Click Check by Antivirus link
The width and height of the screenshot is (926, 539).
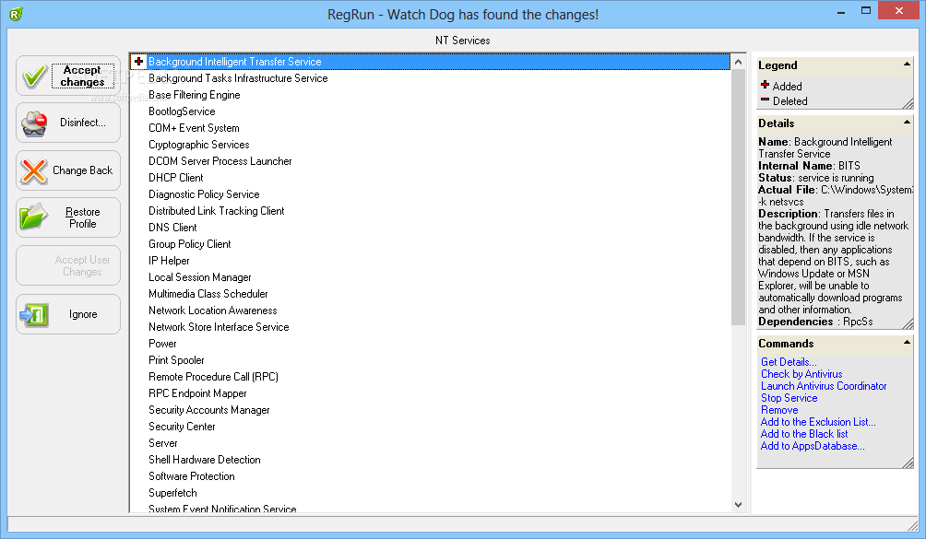(x=801, y=374)
